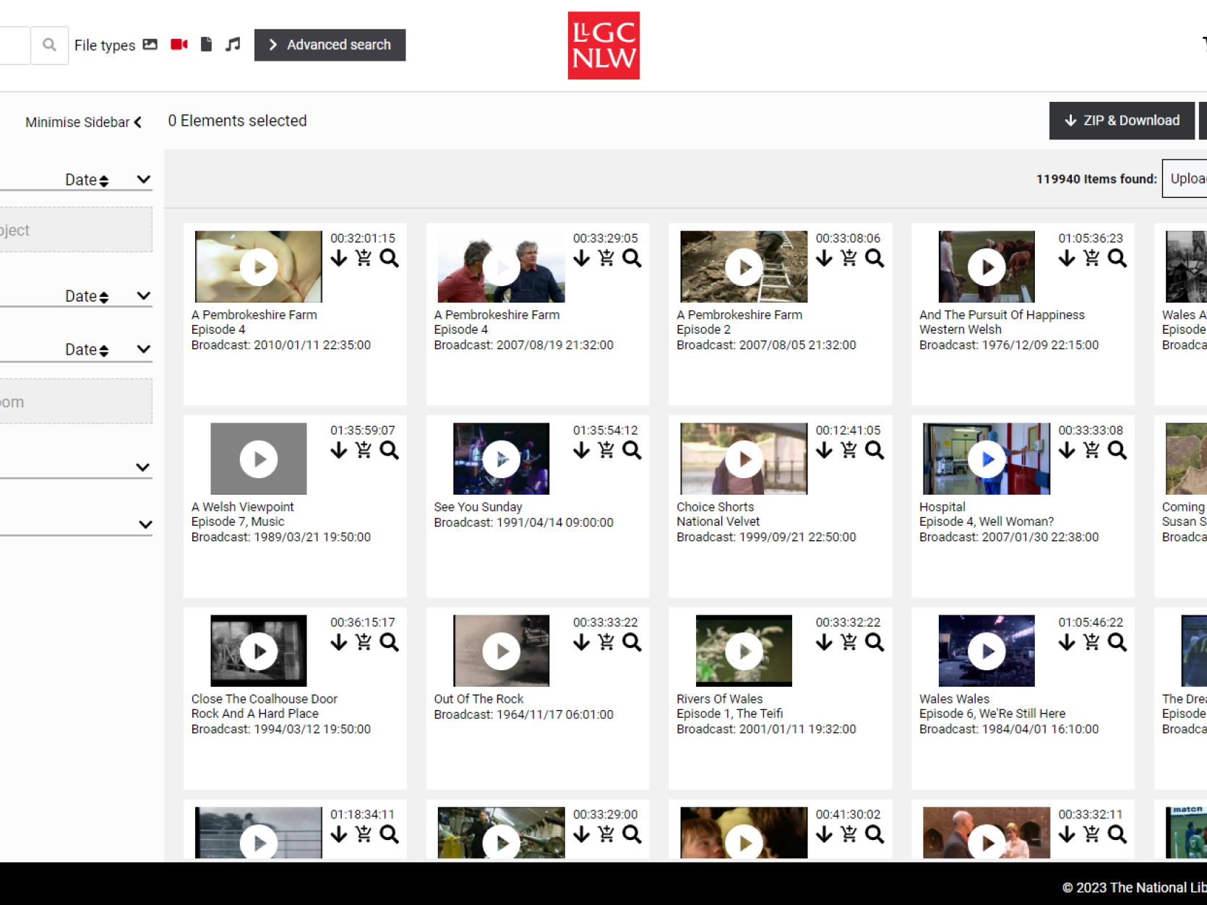The width and height of the screenshot is (1207, 905).
Task: Download A Pembrokeshire Farm Episode 2
Action: tap(825, 258)
